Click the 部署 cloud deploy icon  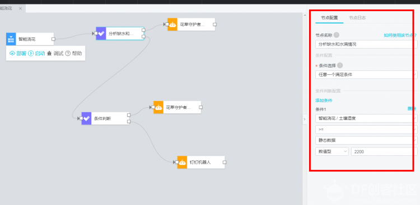[x=12, y=54]
